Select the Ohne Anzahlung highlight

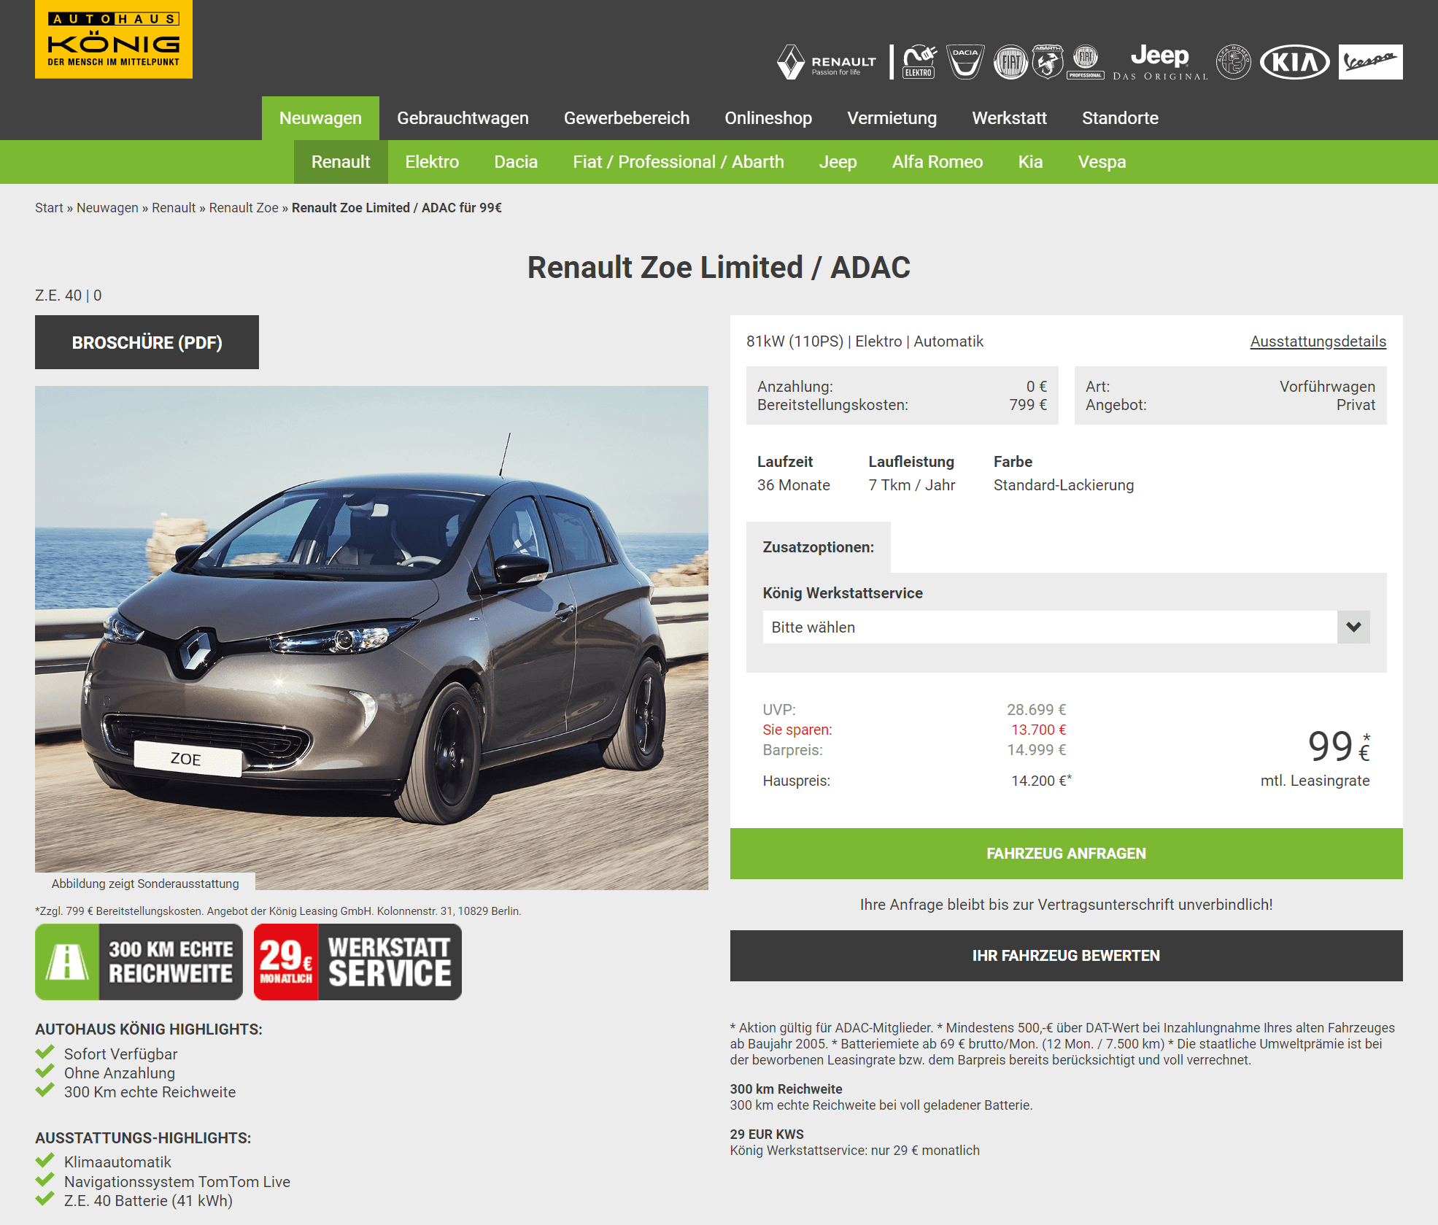coord(120,1073)
